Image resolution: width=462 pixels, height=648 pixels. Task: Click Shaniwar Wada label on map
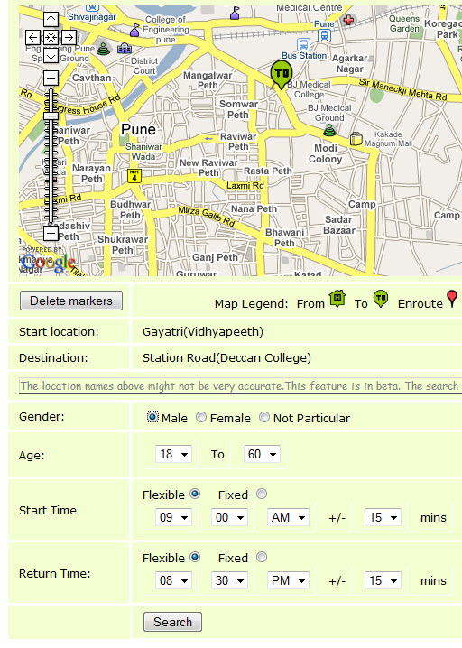coord(143,152)
